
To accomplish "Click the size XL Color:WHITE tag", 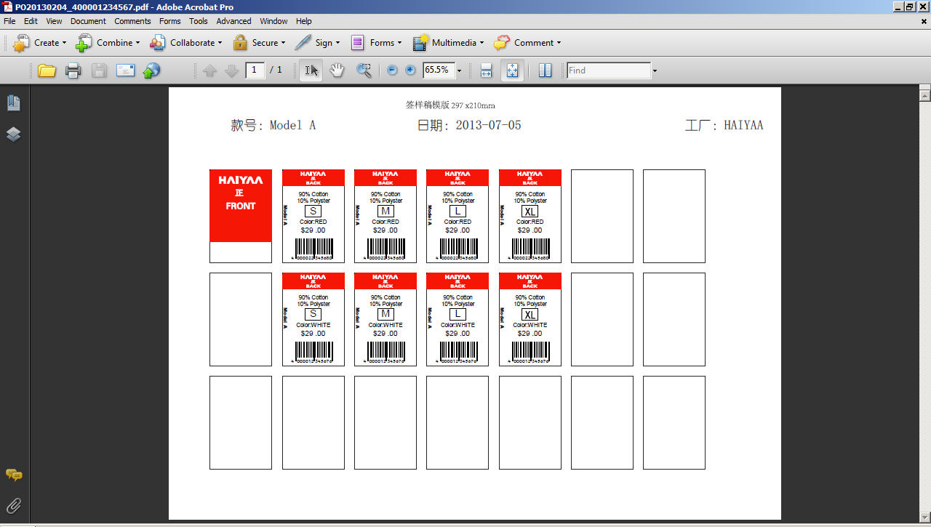I will 530,319.
